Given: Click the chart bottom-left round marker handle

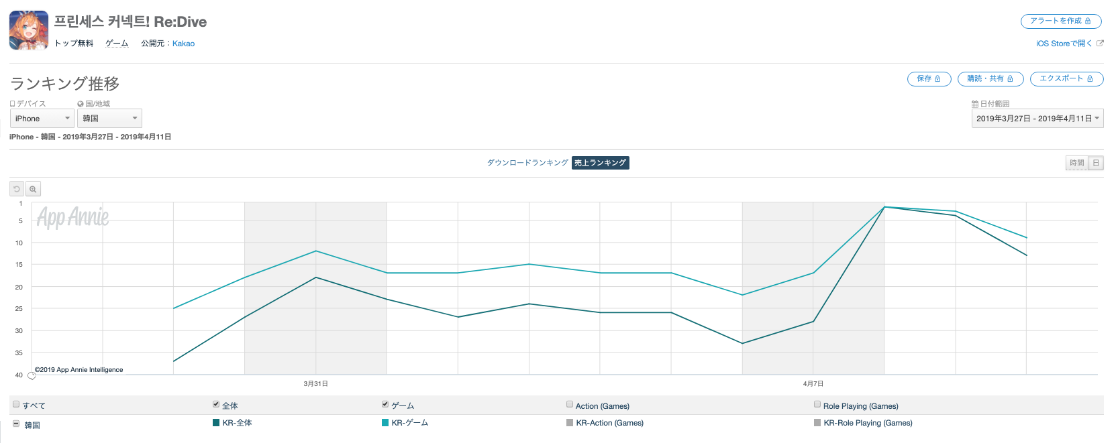Looking at the screenshot, I should tap(32, 376).
